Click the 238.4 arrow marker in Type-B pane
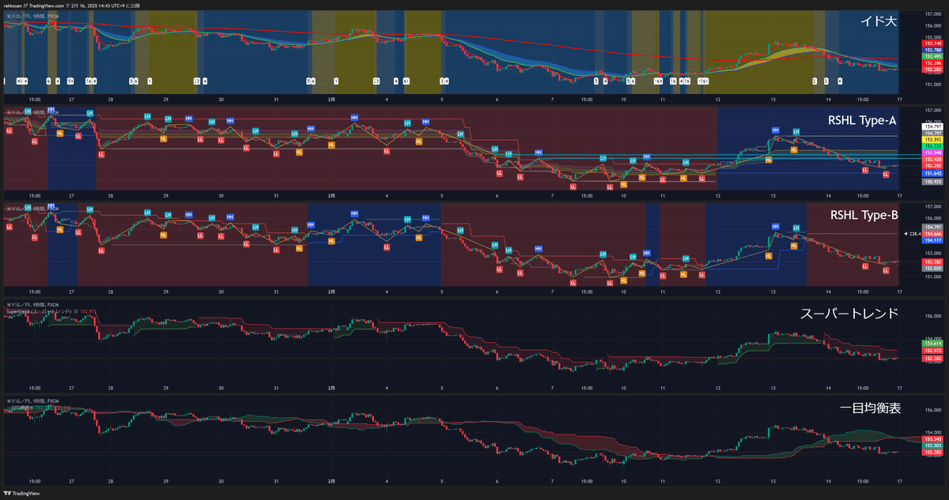Image resolution: width=949 pixels, height=500 pixels. pos(912,234)
